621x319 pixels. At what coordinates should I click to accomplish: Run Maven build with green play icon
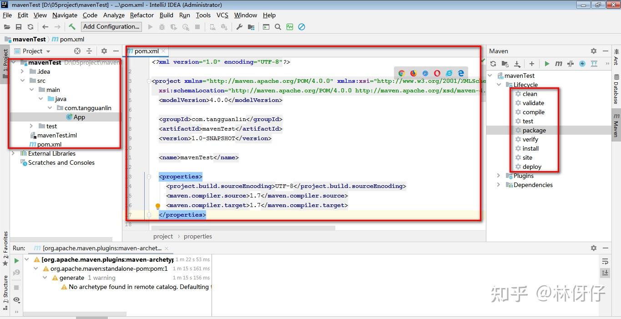(547, 64)
